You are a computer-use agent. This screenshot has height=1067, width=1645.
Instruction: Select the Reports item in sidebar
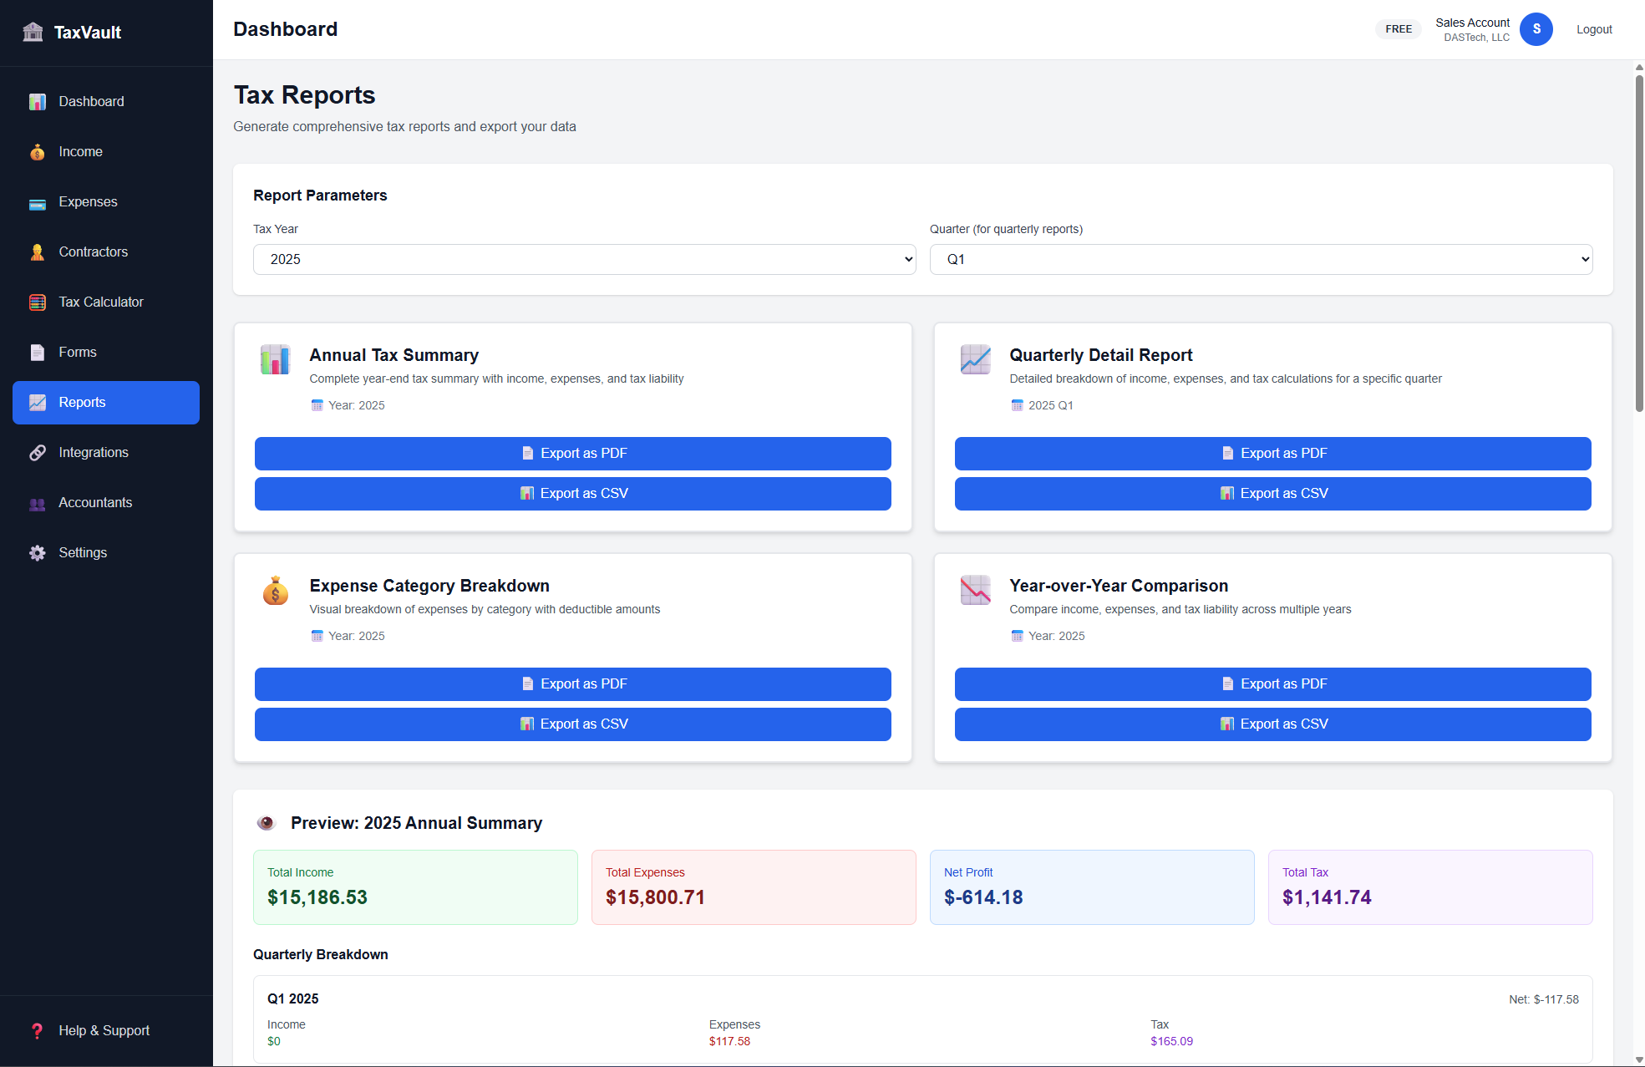click(x=105, y=402)
